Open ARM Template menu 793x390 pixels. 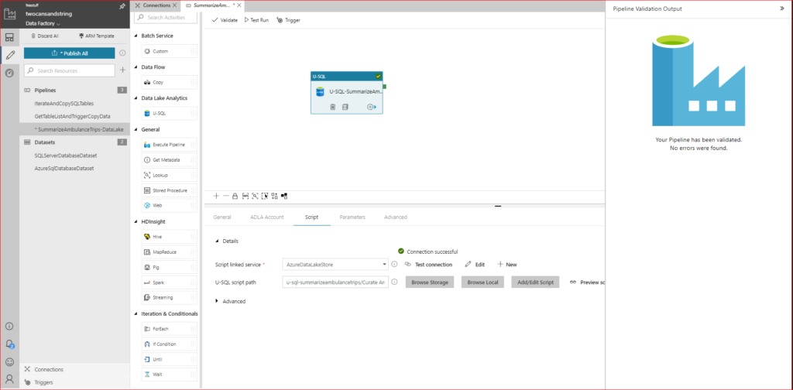[x=97, y=36]
